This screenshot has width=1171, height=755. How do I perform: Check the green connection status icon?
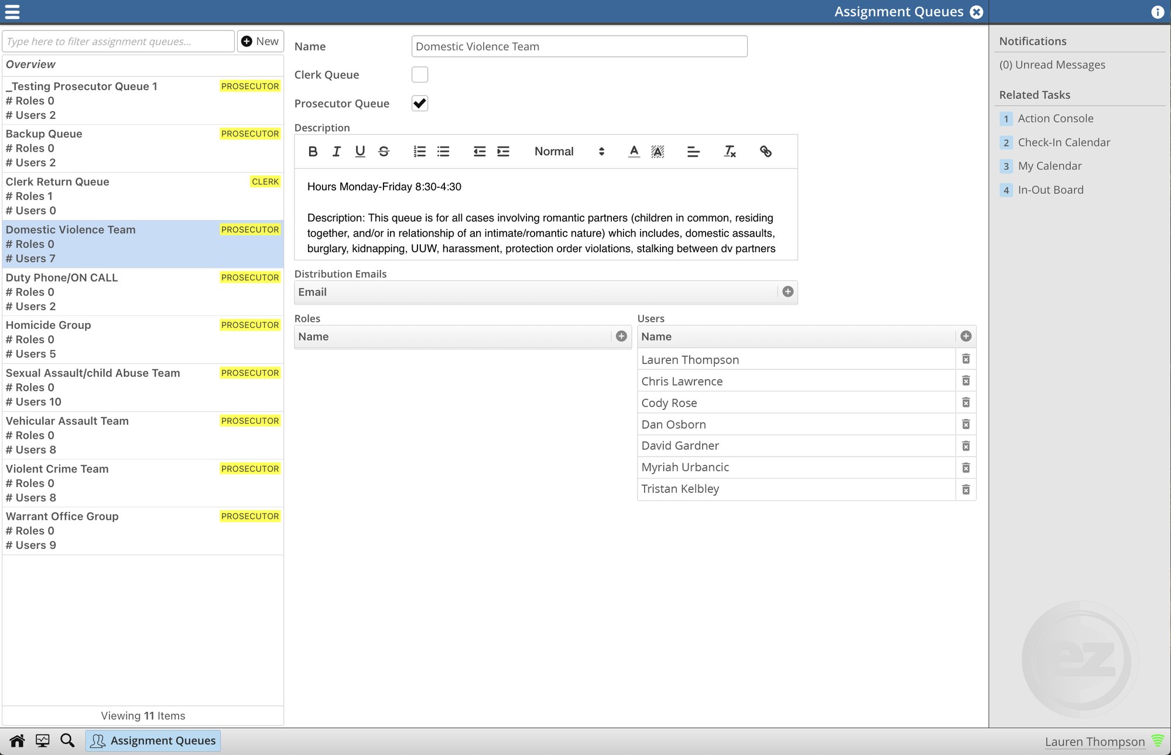[x=1158, y=740]
